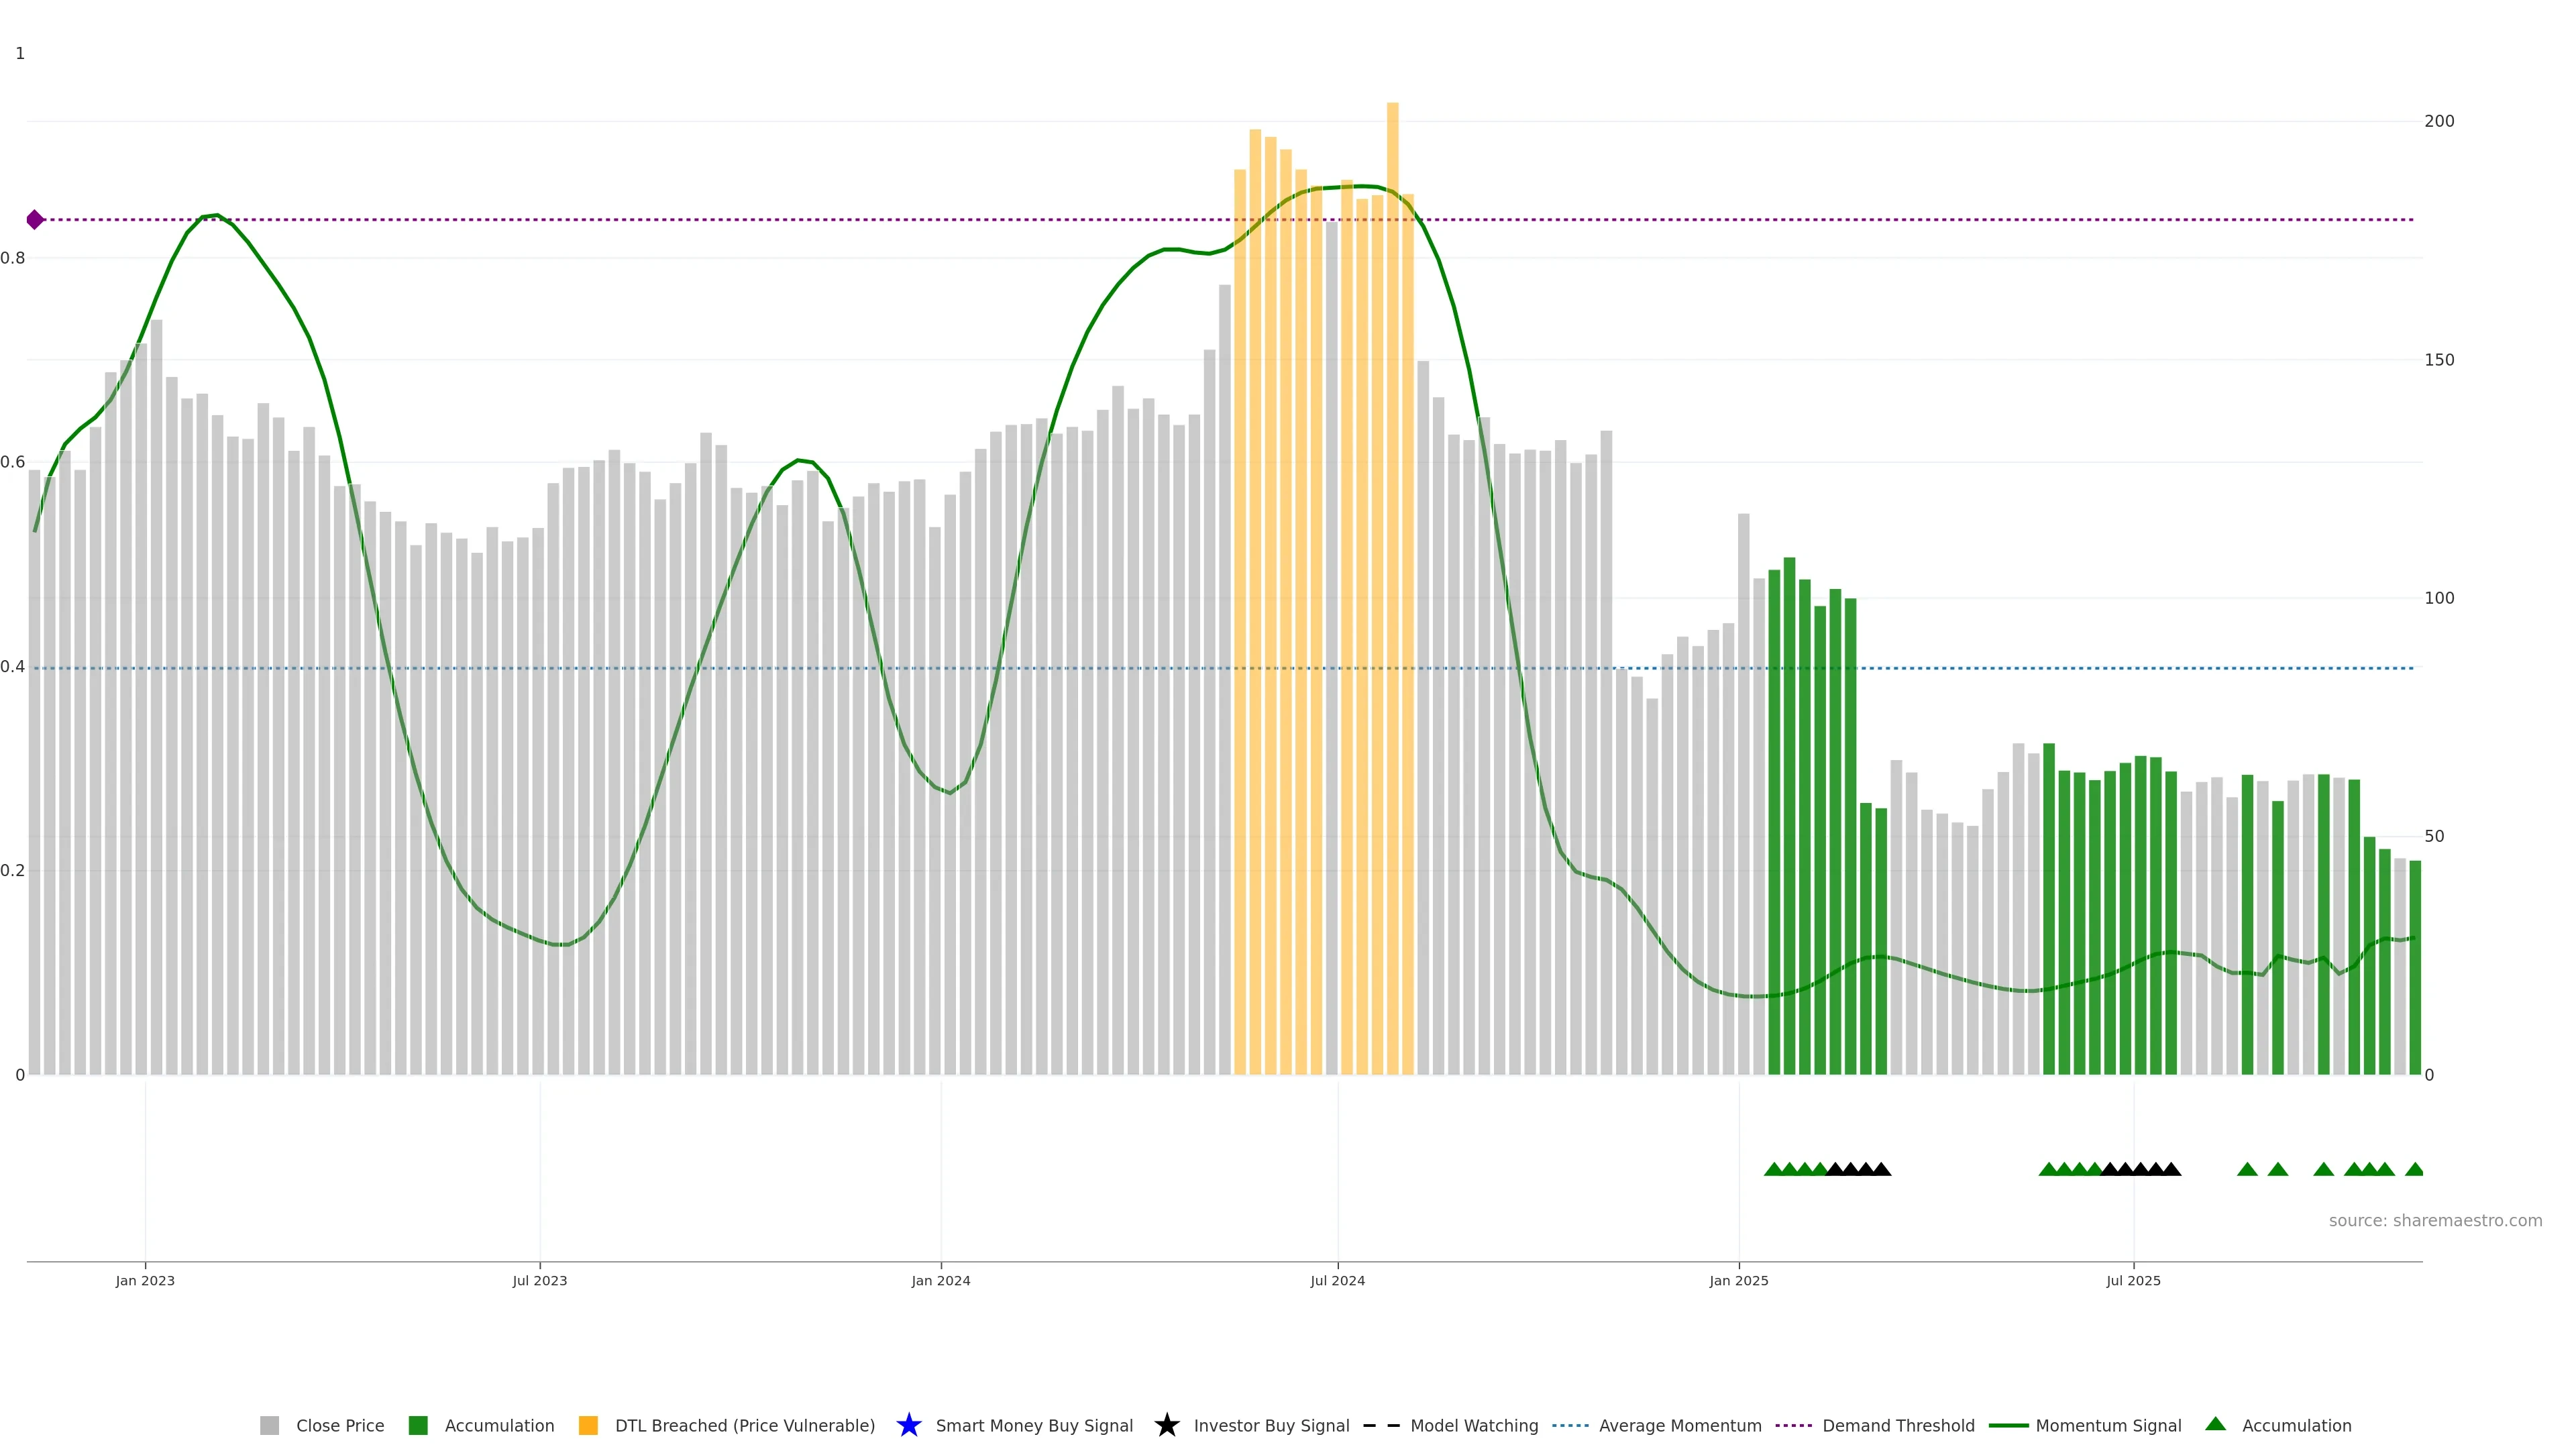2576x1449 pixels.
Task: Click the green Accumulation triangle legend icon
Action: point(2215,1424)
